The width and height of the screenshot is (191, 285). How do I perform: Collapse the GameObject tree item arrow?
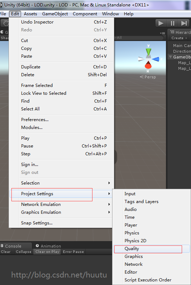[x=171, y=57]
